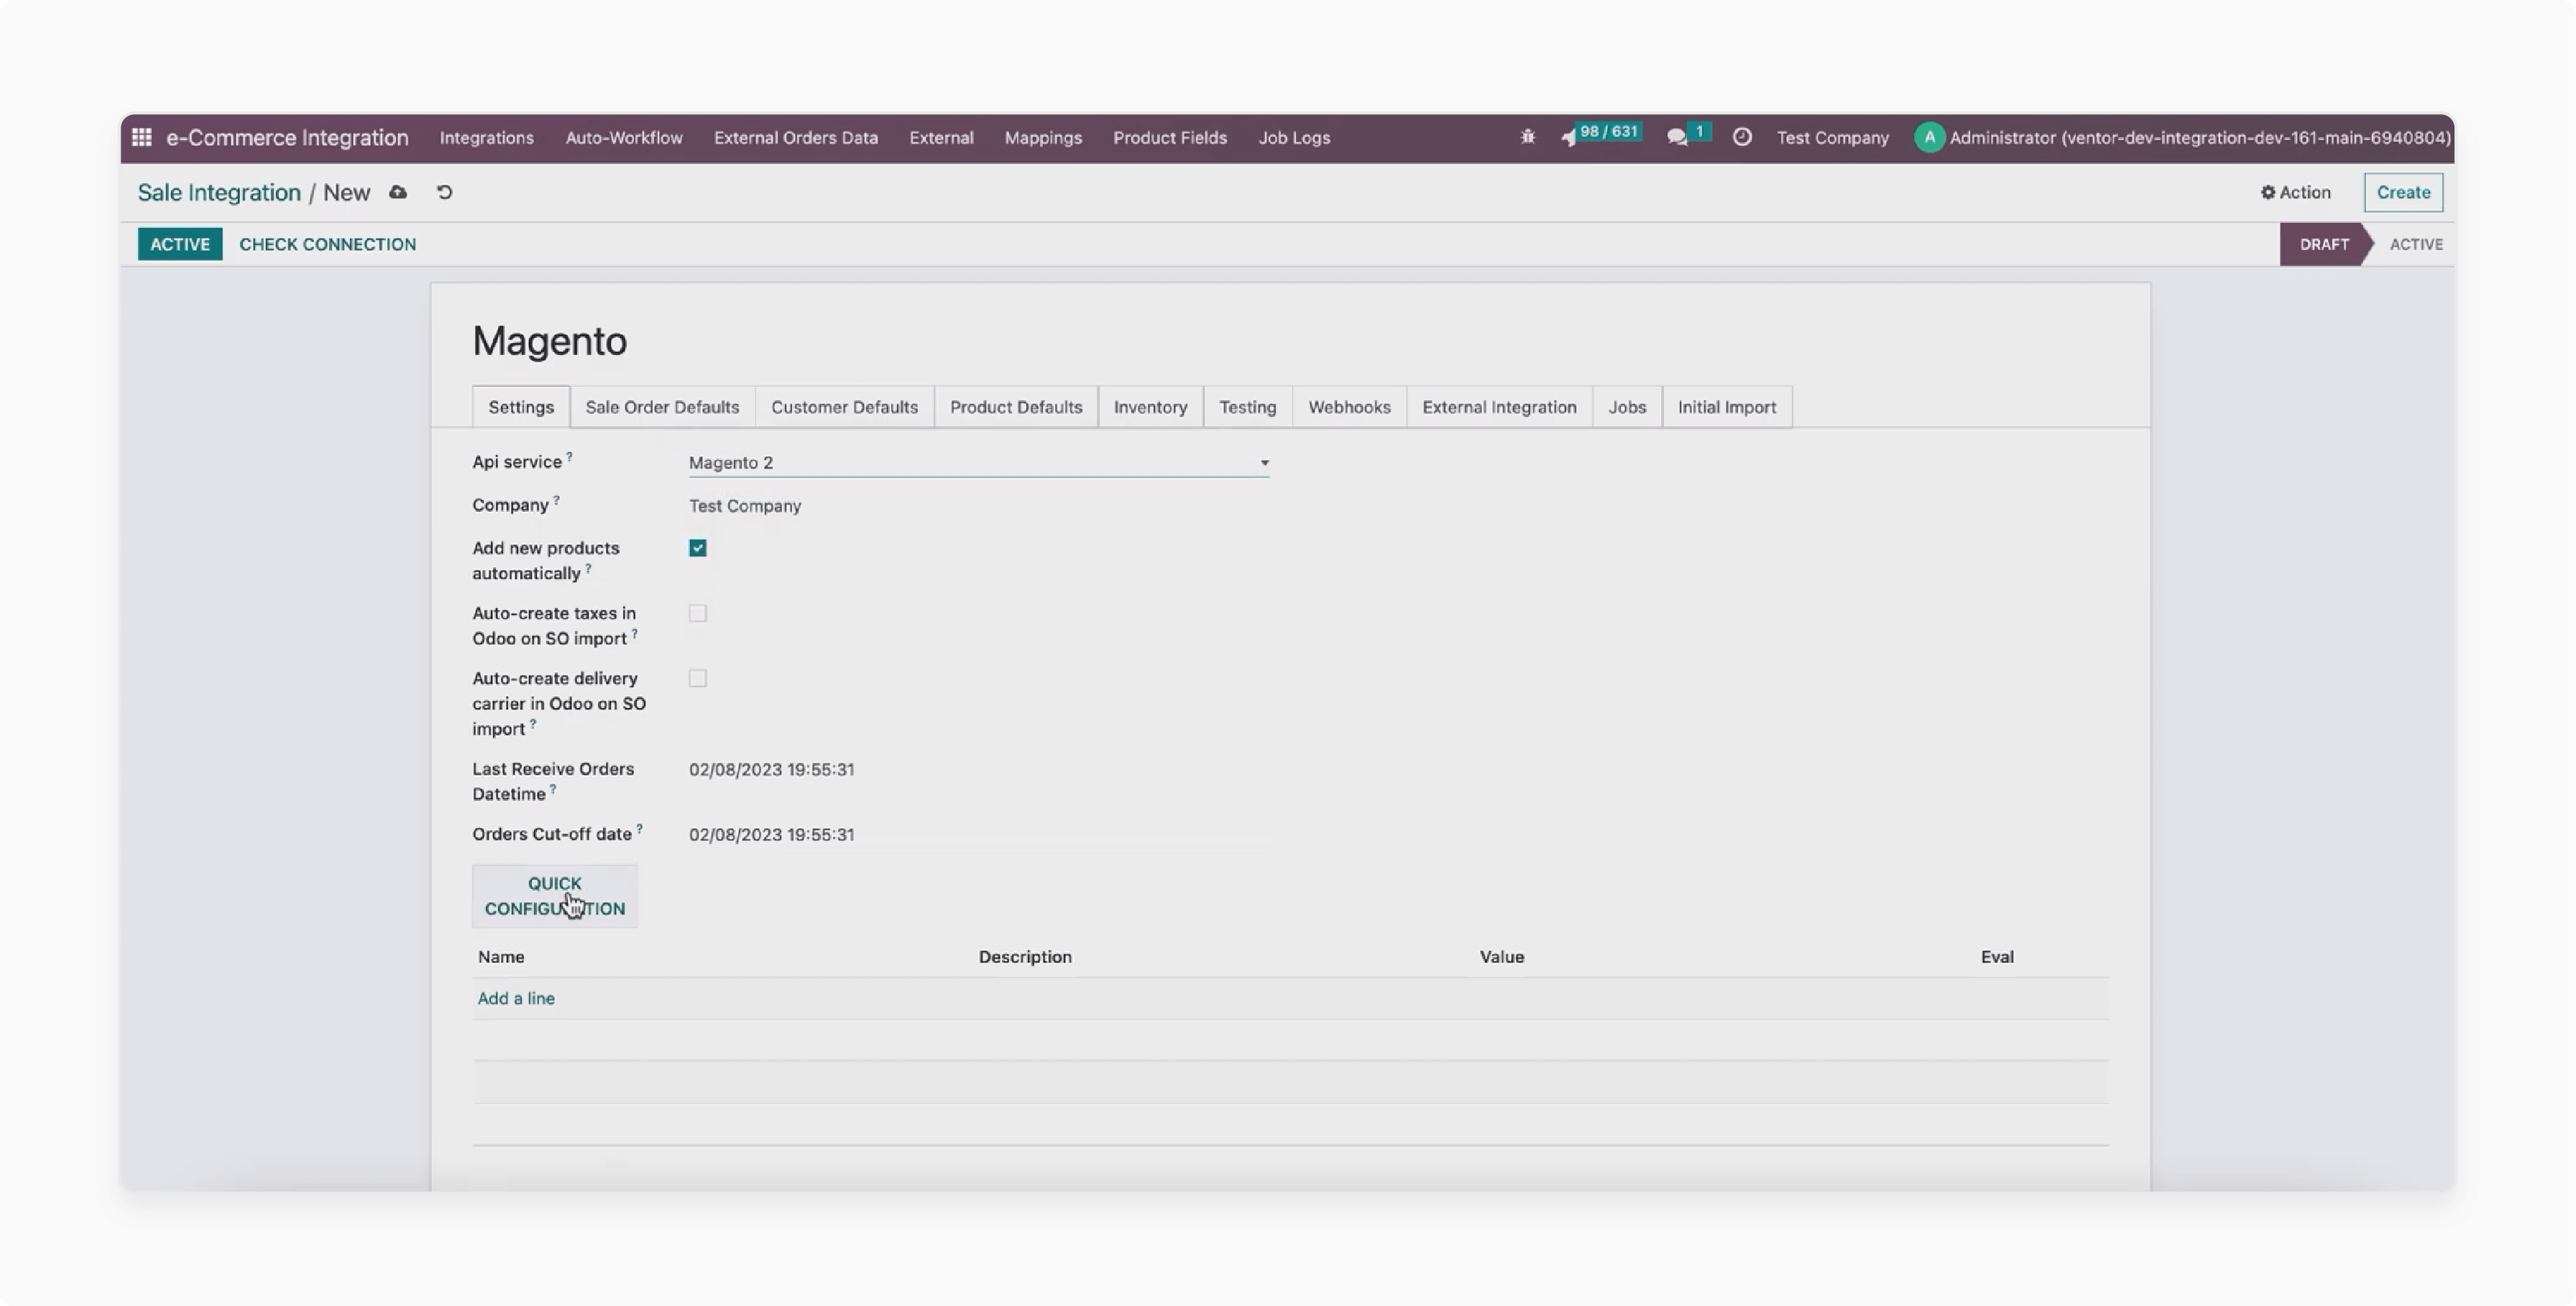Switch to the Webhooks tab
Image resolution: width=2576 pixels, height=1306 pixels.
[x=1349, y=406]
